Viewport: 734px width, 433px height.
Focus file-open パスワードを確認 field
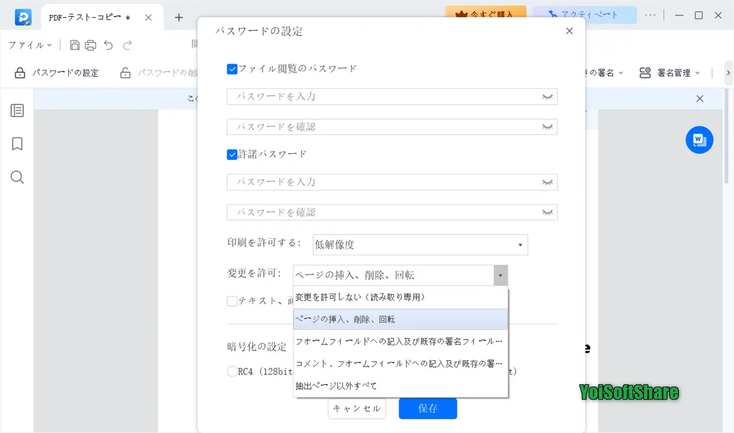tap(392, 127)
